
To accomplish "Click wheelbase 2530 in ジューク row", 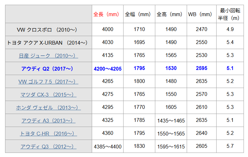I will 202,55.
